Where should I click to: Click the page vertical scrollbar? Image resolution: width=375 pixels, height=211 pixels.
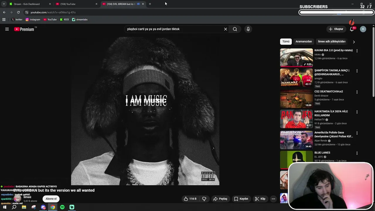tap(373, 62)
